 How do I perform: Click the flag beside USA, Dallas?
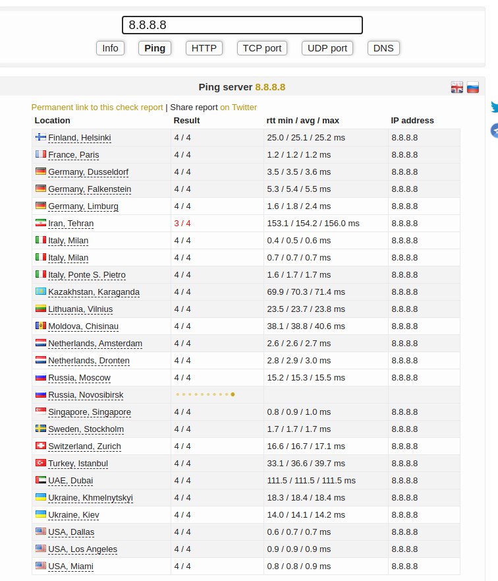coord(41,532)
